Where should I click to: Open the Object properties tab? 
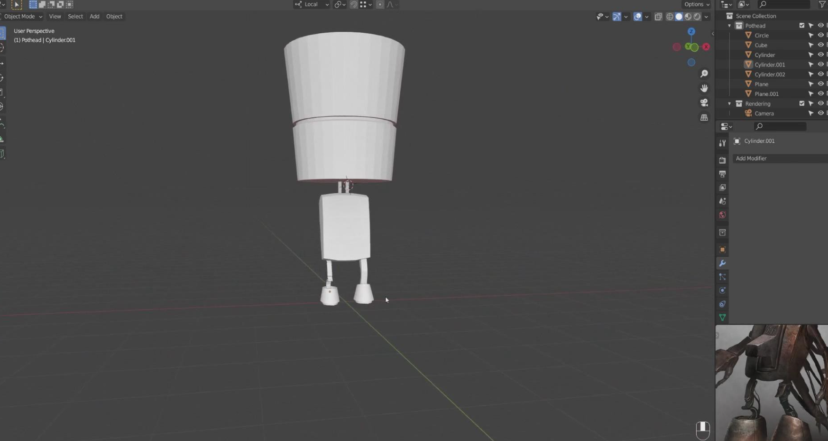722,250
